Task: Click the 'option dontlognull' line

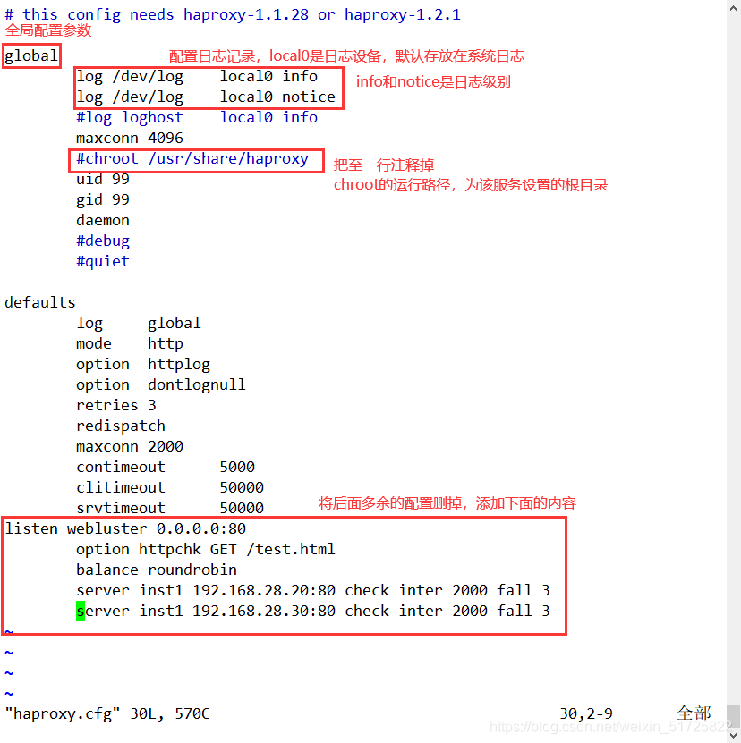Action: 161,384
